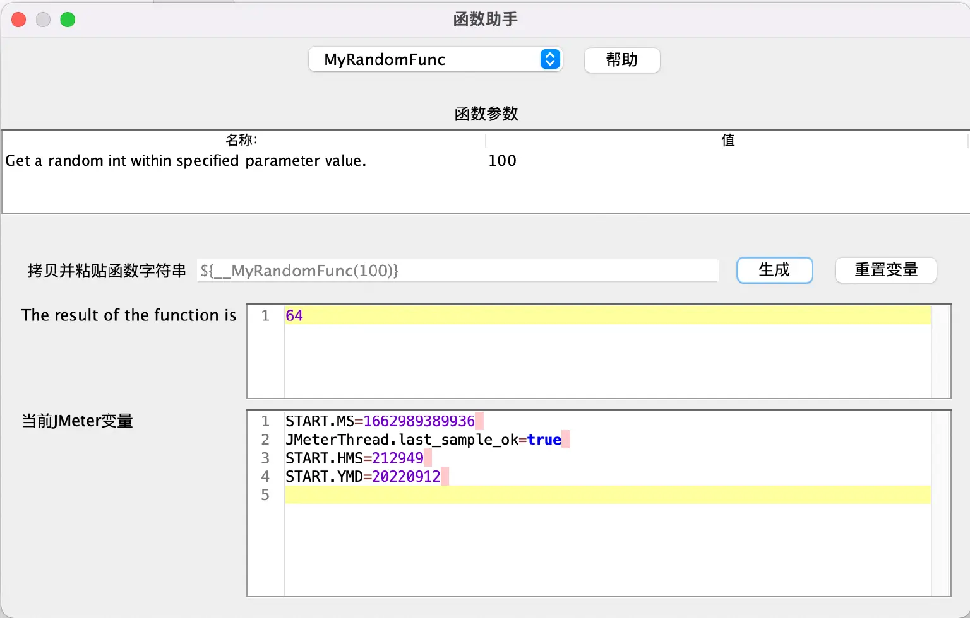The width and height of the screenshot is (970, 618).
Task: Click the START.MS variable line
Action: tap(380, 421)
